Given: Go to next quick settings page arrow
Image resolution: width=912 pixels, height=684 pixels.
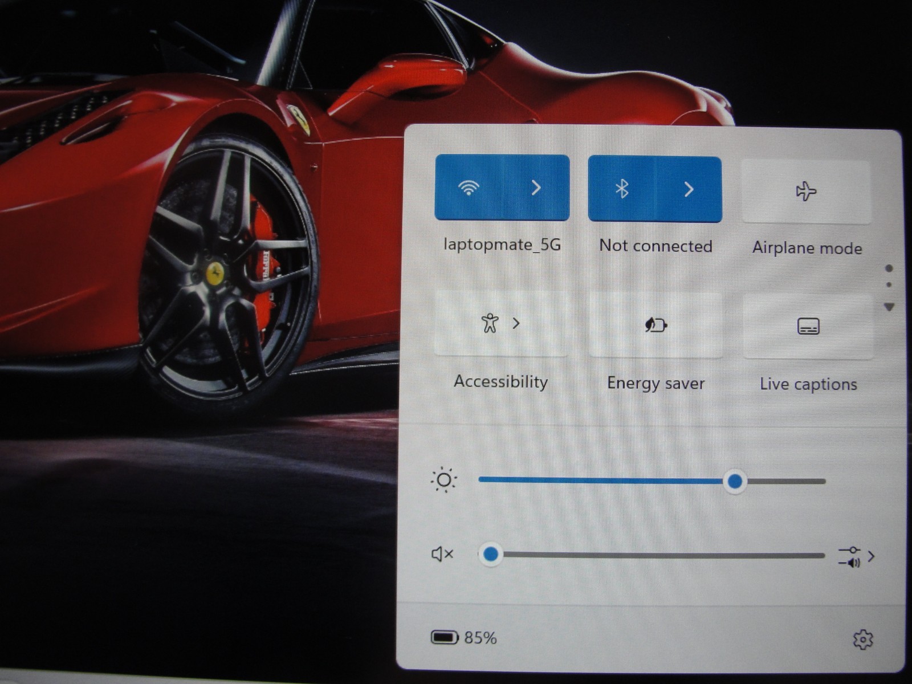Looking at the screenshot, I should pos(889,307).
